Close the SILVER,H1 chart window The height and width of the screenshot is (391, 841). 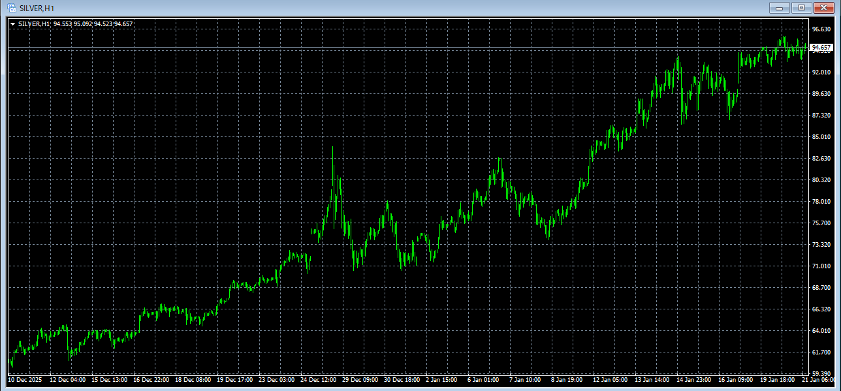pos(823,8)
